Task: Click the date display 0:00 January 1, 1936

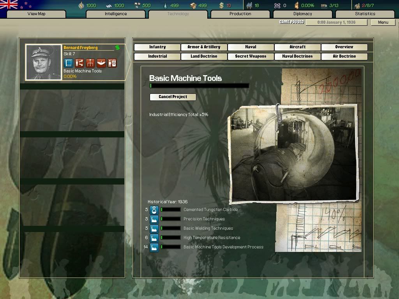Action: (x=336, y=22)
